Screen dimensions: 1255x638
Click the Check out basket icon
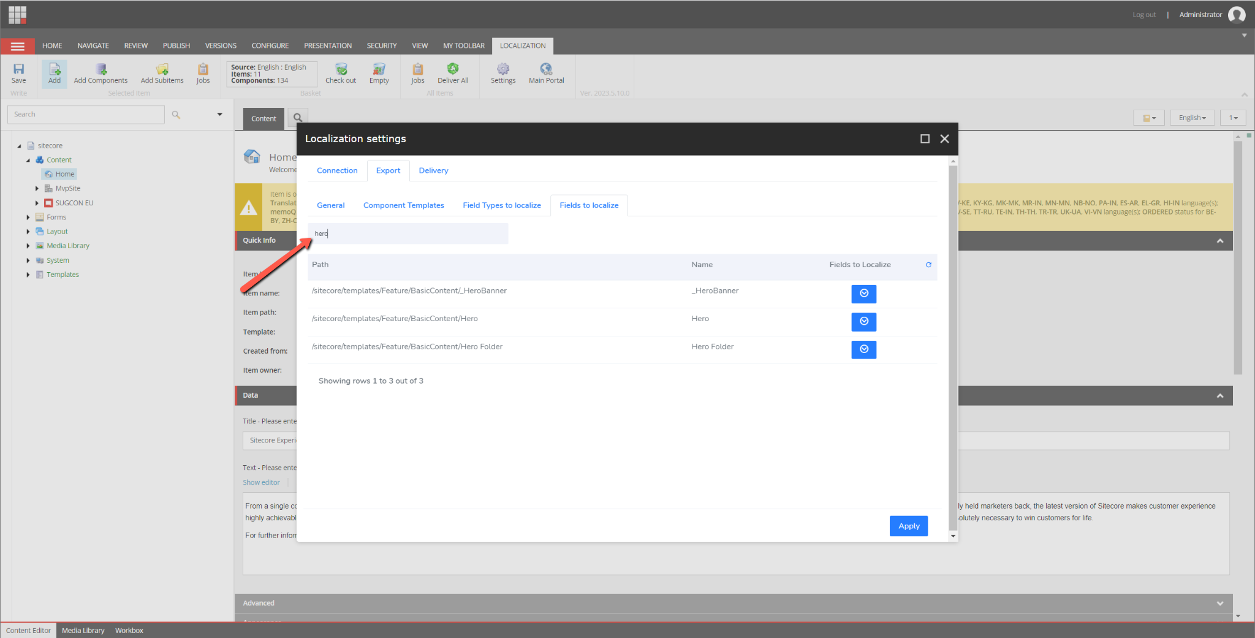(x=341, y=73)
